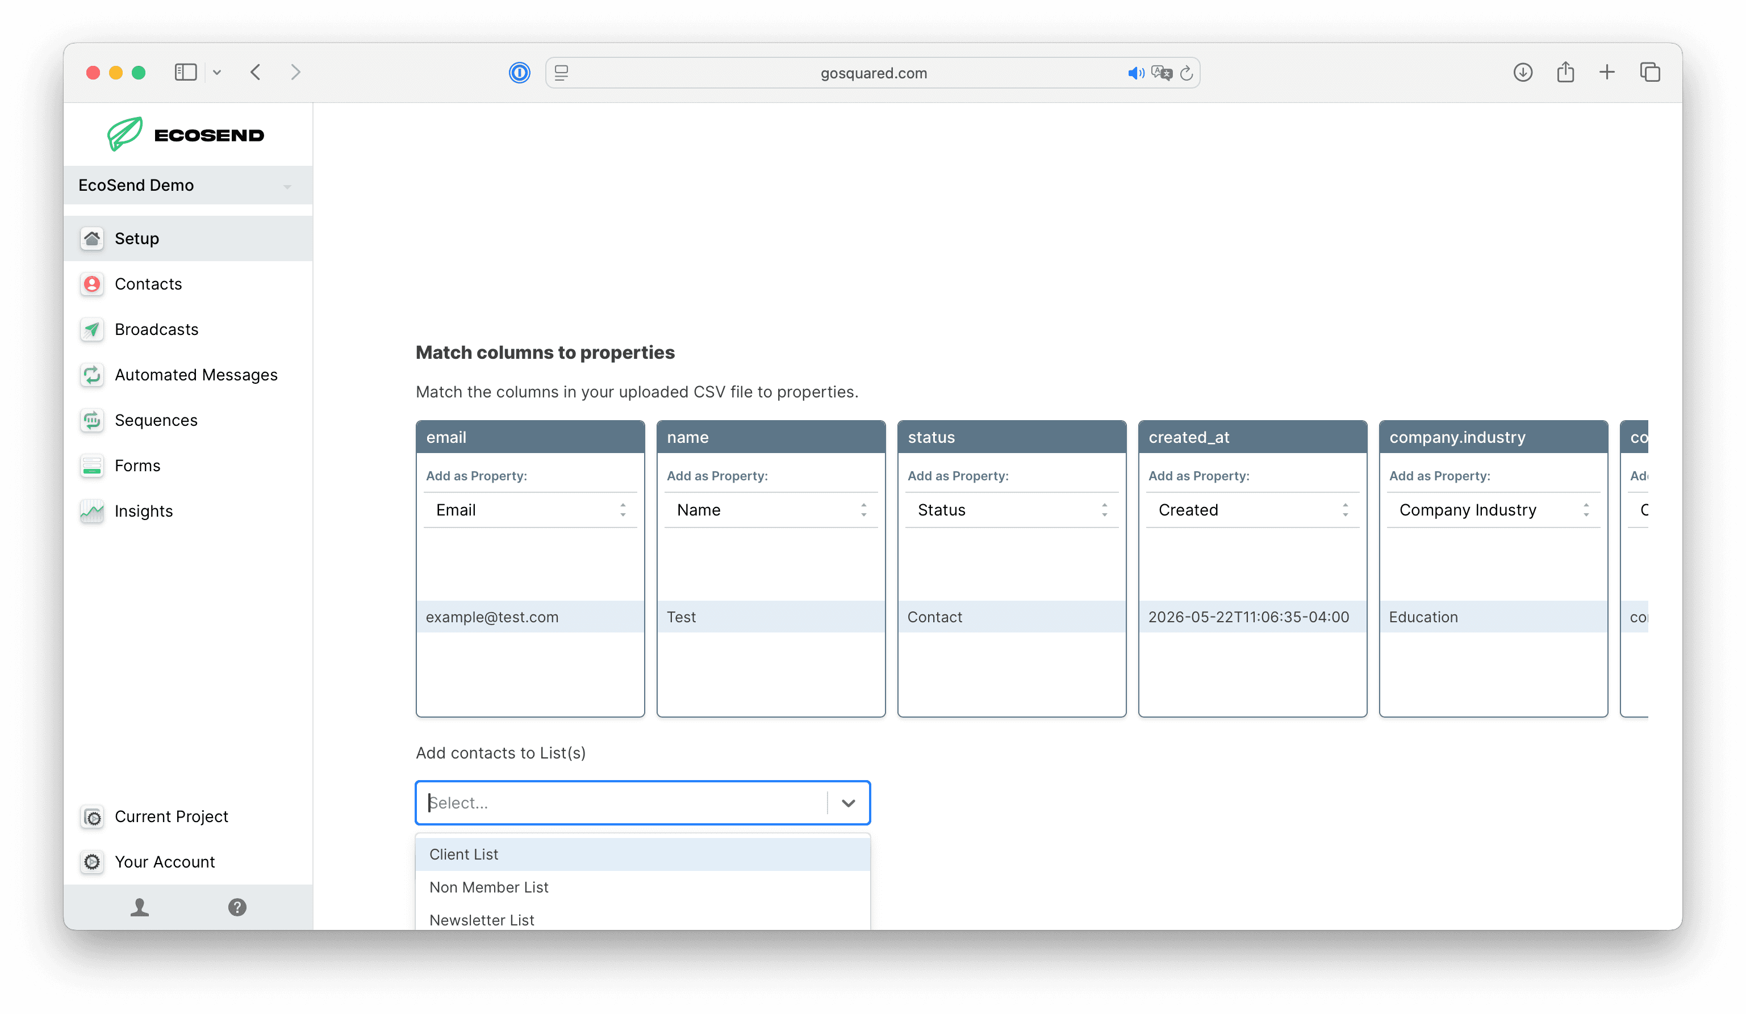The image size is (1746, 1014).
Task: Click the Broadcasts paper plane icon
Action: (92, 330)
